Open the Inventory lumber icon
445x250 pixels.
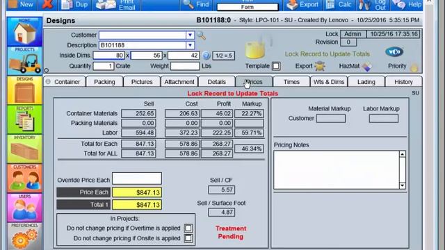(x=24, y=149)
